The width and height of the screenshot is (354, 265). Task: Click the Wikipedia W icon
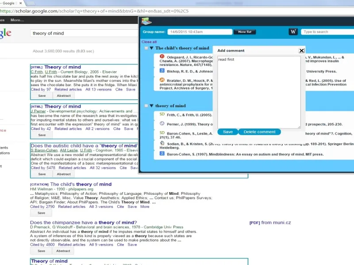tap(293, 32)
